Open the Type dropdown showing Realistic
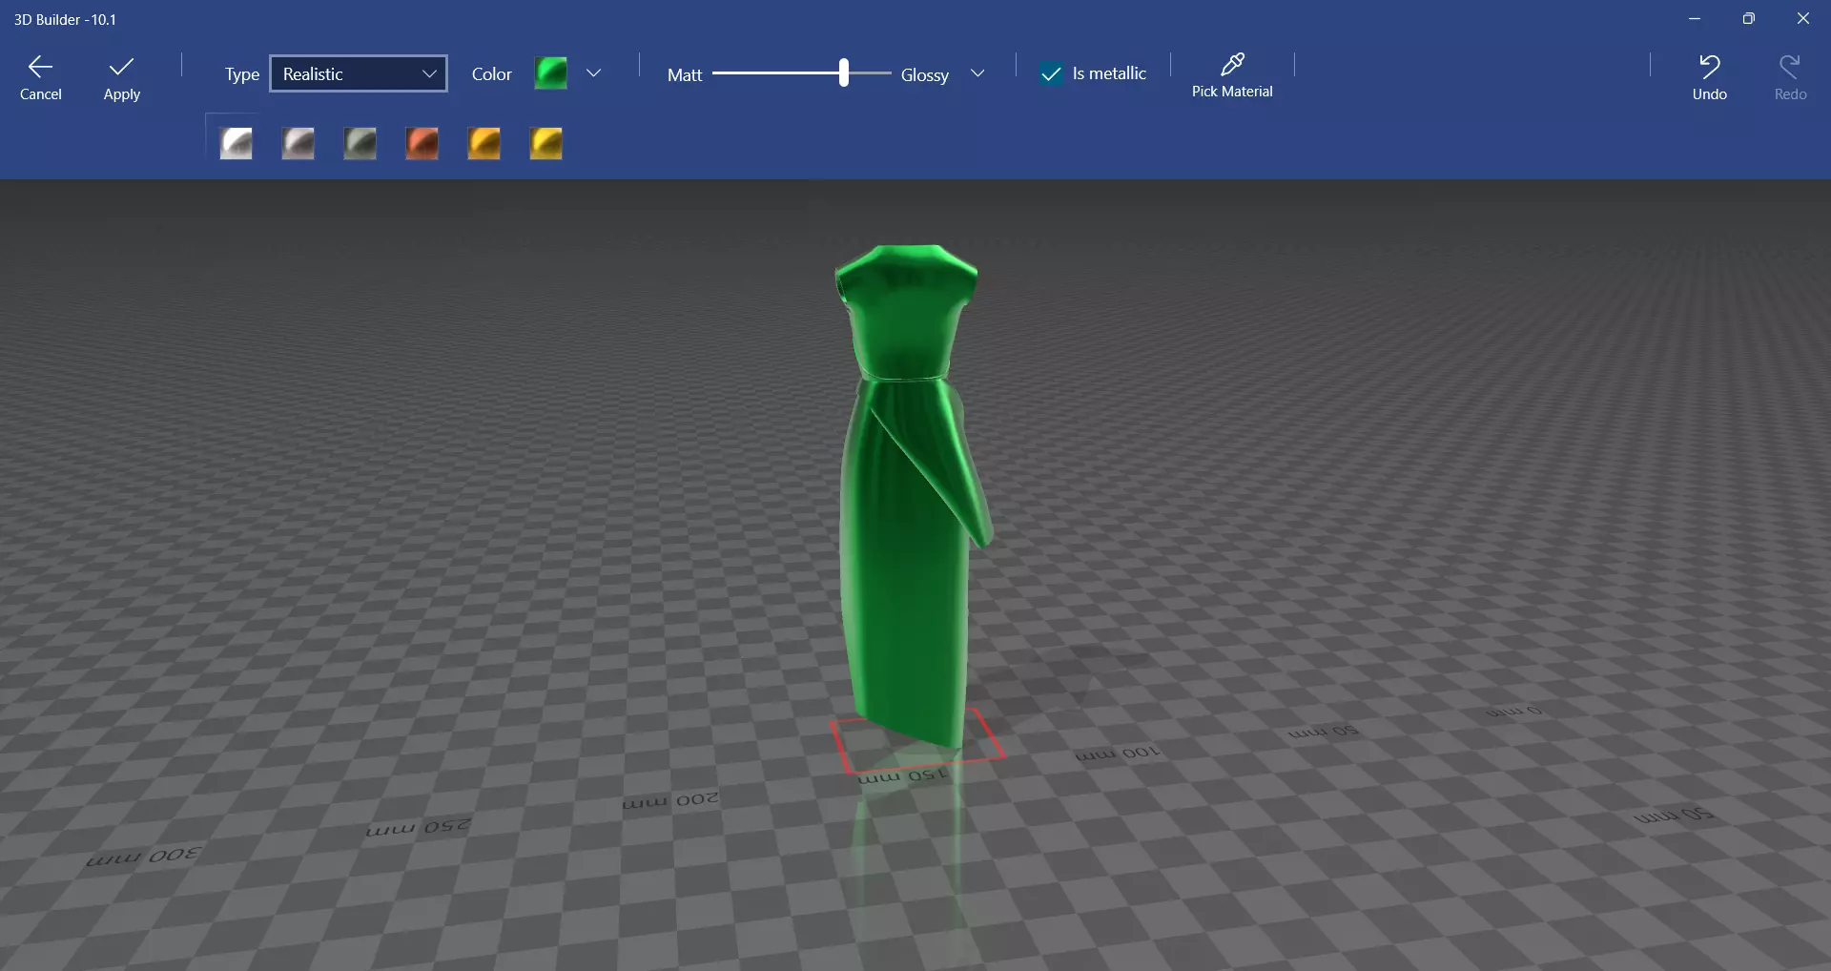 click(x=359, y=73)
